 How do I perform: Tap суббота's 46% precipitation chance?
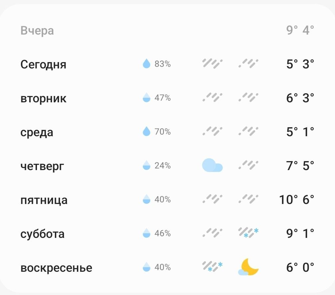(x=163, y=233)
